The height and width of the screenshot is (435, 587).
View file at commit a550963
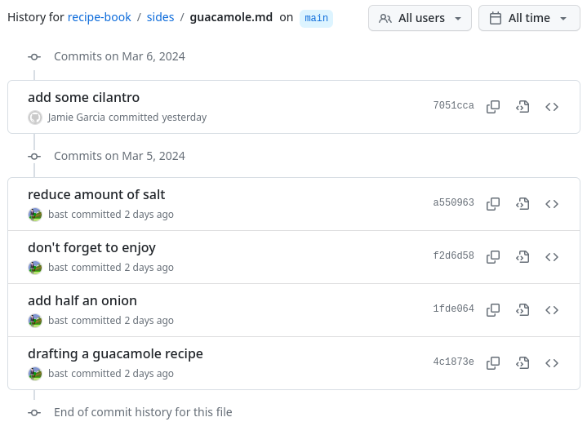(523, 204)
